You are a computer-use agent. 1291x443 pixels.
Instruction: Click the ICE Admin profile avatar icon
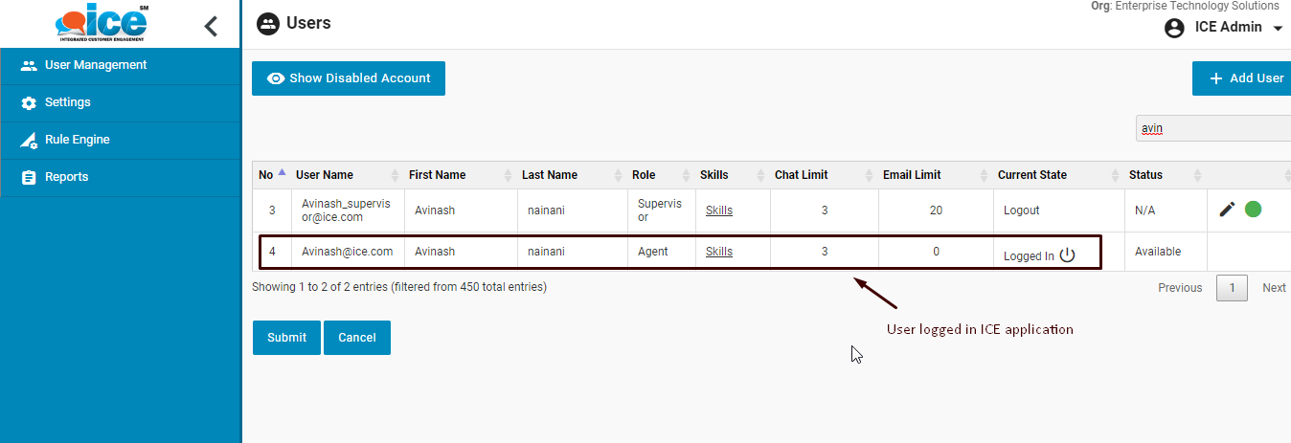click(x=1174, y=28)
